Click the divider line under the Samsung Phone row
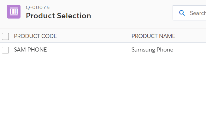The image size is (206, 121). (x=103, y=56)
